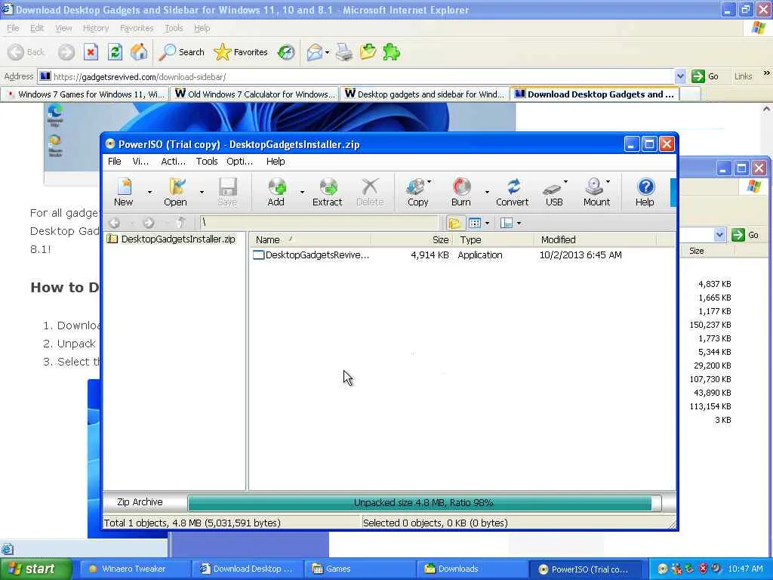Image resolution: width=773 pixels, height=580 pixels.
Task: Click the path input field in PowerISO
Action: [319, 223]
